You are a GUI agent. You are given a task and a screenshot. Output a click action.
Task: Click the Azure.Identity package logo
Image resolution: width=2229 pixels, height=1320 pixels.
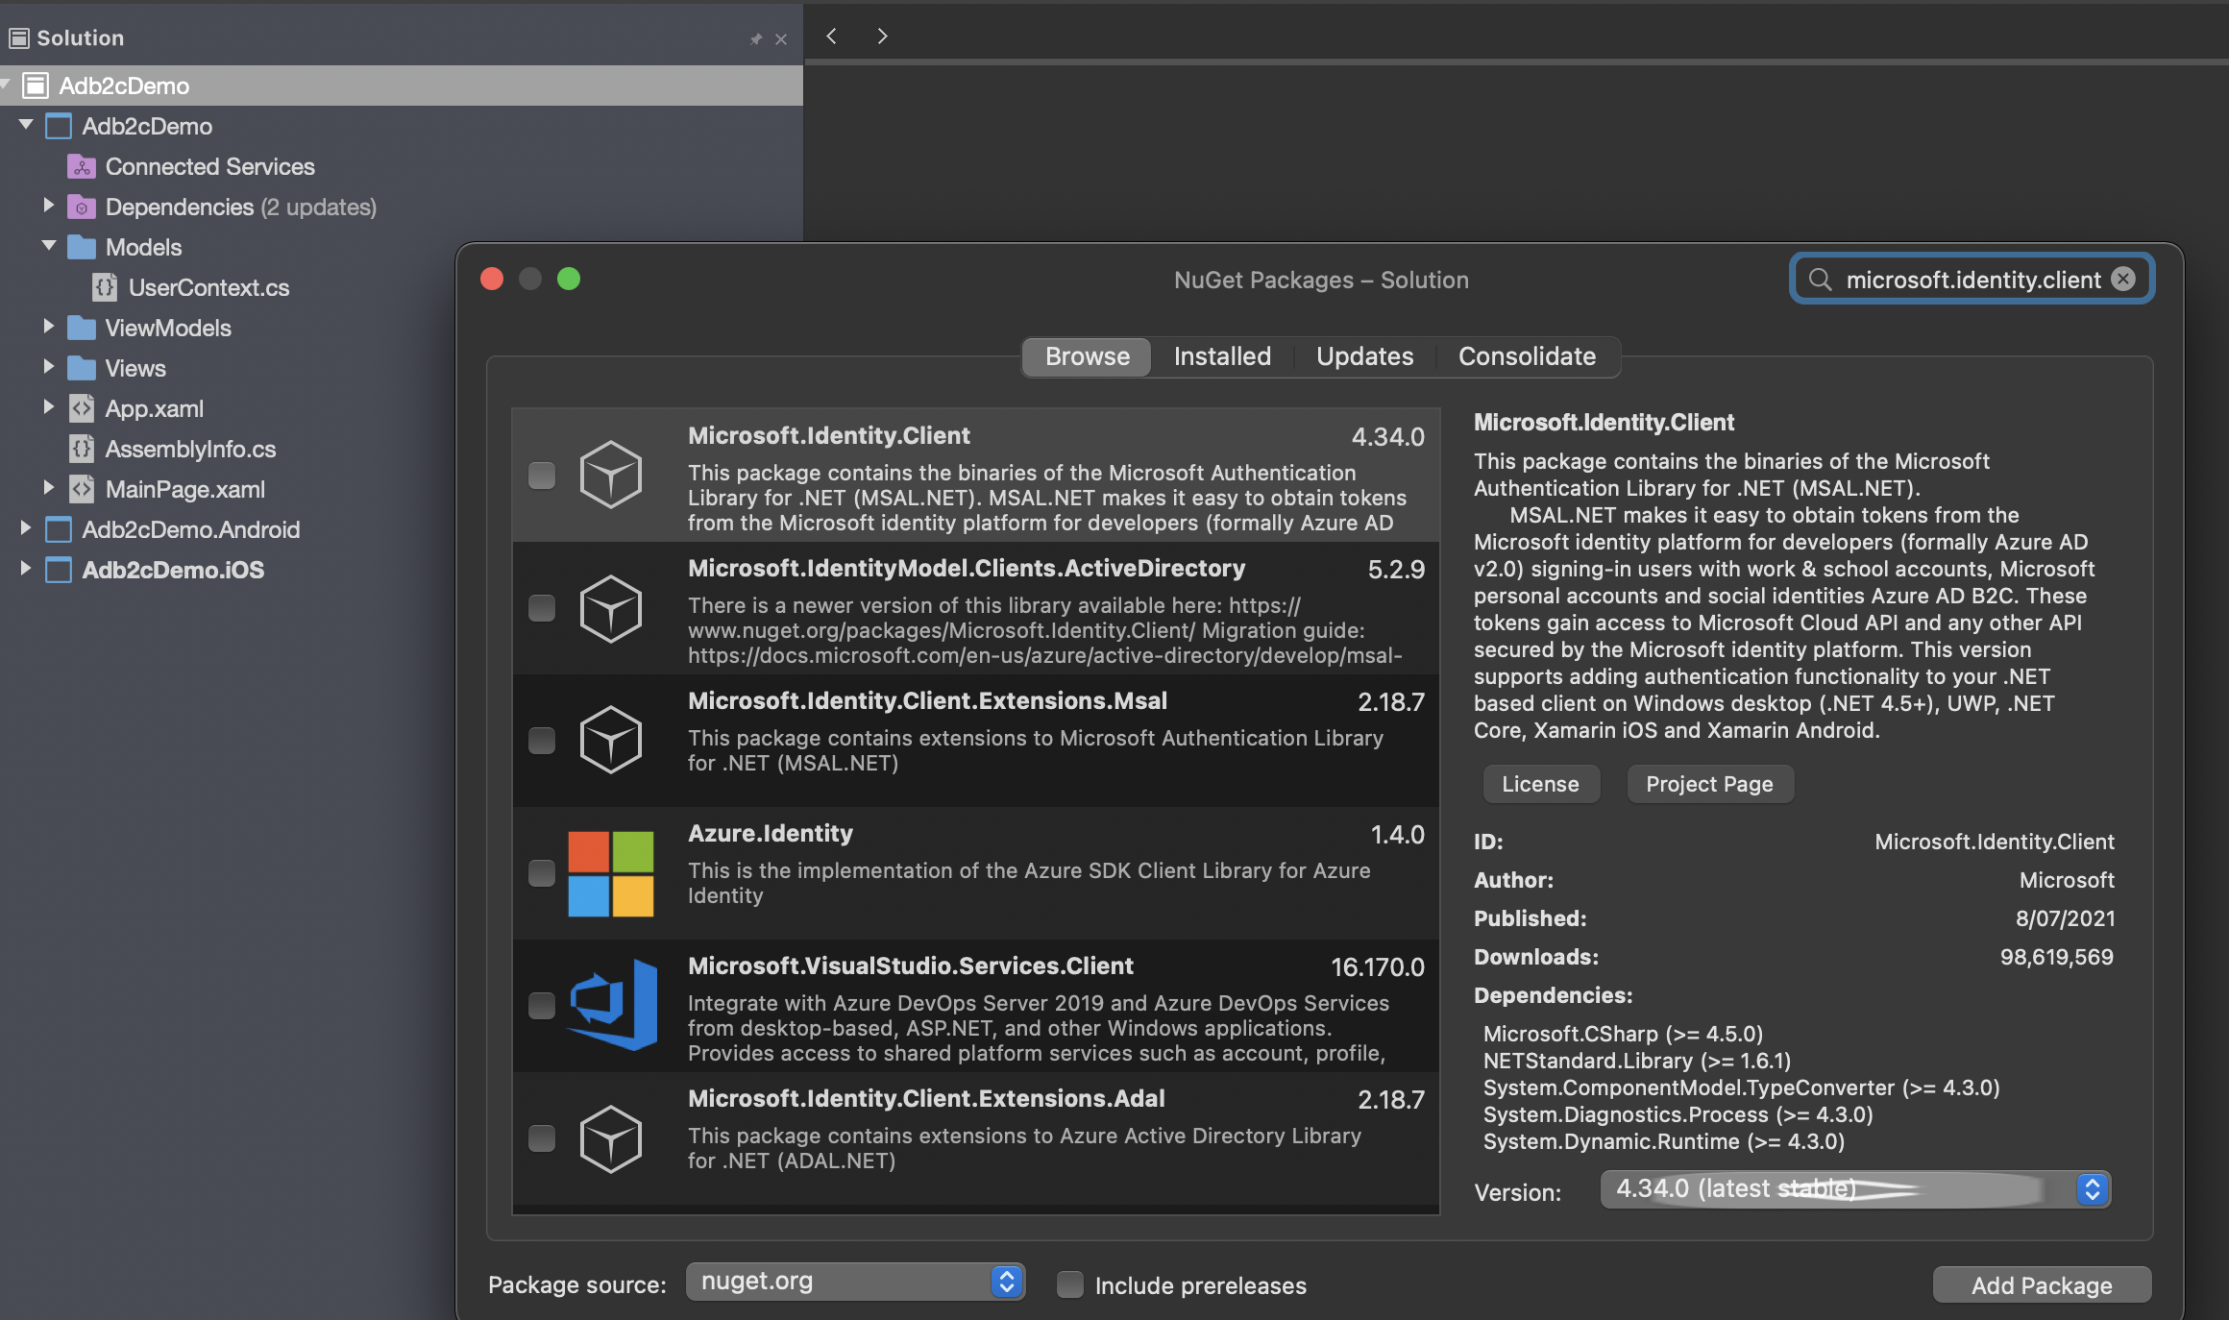coord(611,873)
